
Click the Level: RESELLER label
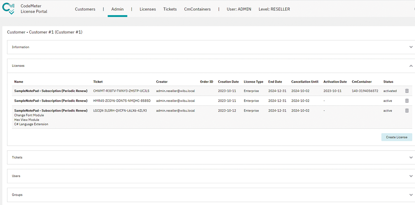(x=274, y=9)
